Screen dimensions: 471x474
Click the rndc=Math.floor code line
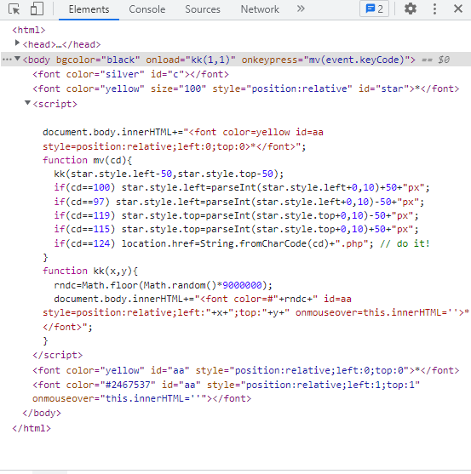coord(163,285)
